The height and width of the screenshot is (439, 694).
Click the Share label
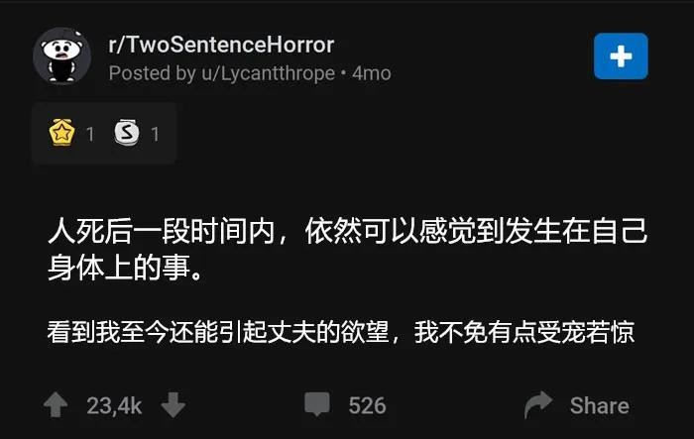599,406
